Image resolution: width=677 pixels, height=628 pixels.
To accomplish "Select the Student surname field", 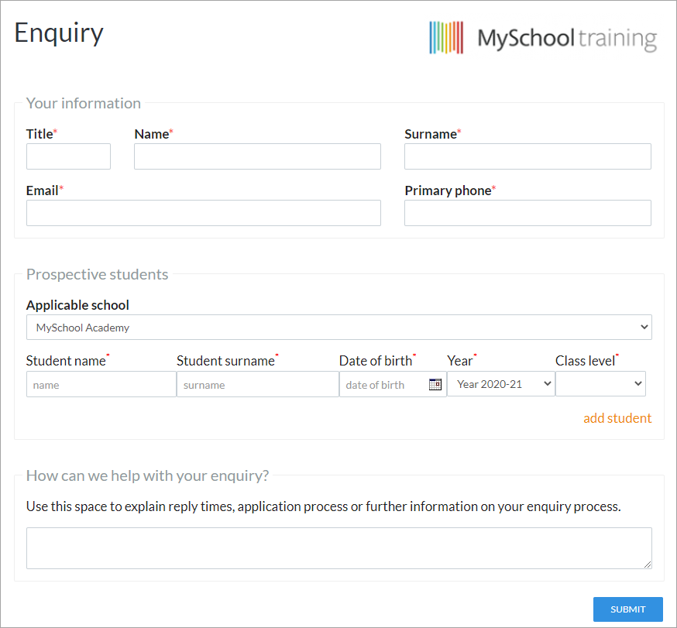I will coord(258,384).
